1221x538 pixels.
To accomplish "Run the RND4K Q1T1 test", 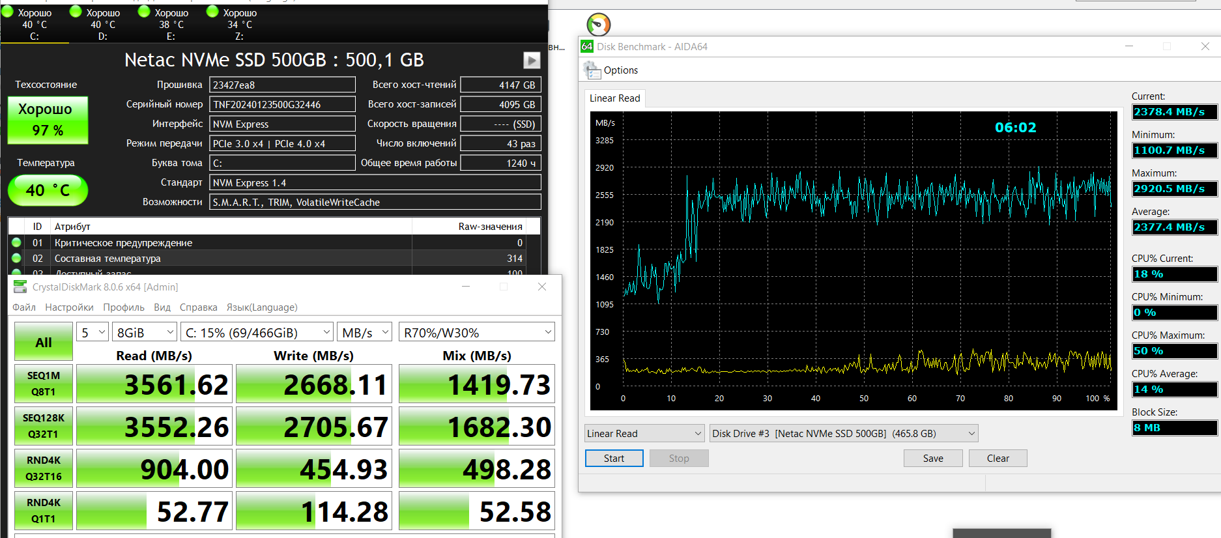I will [44, 511].
